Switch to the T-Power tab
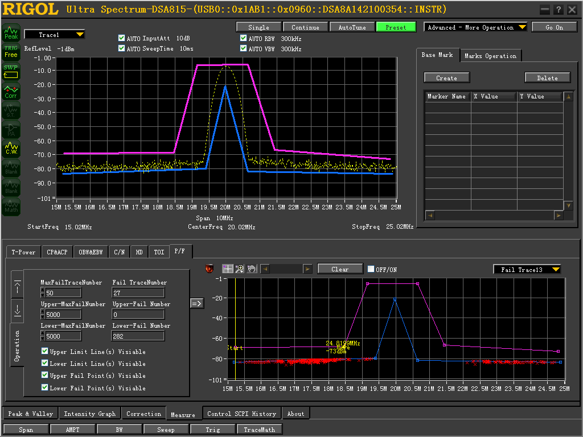 click(x=23, y=252)
